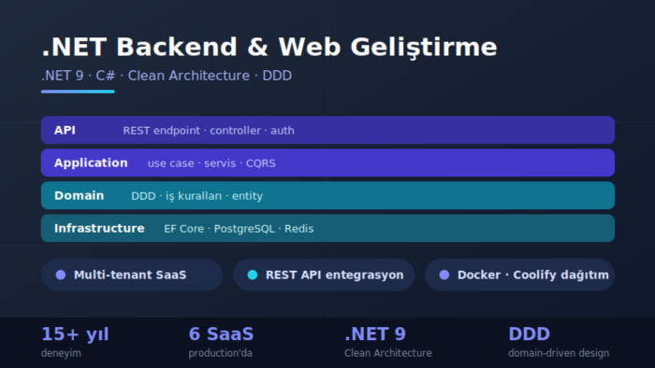Click the text "REST endpoint · controller · auth"

(x=209, y=131)
